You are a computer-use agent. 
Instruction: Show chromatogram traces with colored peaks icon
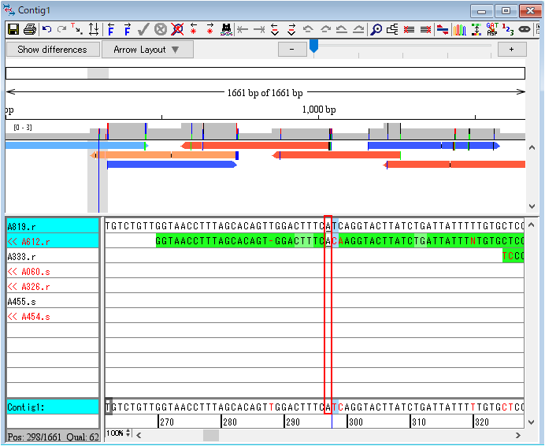coord(459,30)
